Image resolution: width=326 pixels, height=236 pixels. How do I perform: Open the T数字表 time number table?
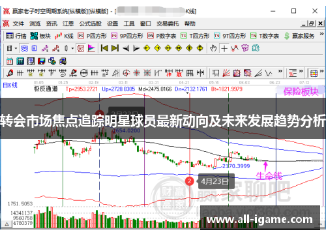click(x=265, y=36)
